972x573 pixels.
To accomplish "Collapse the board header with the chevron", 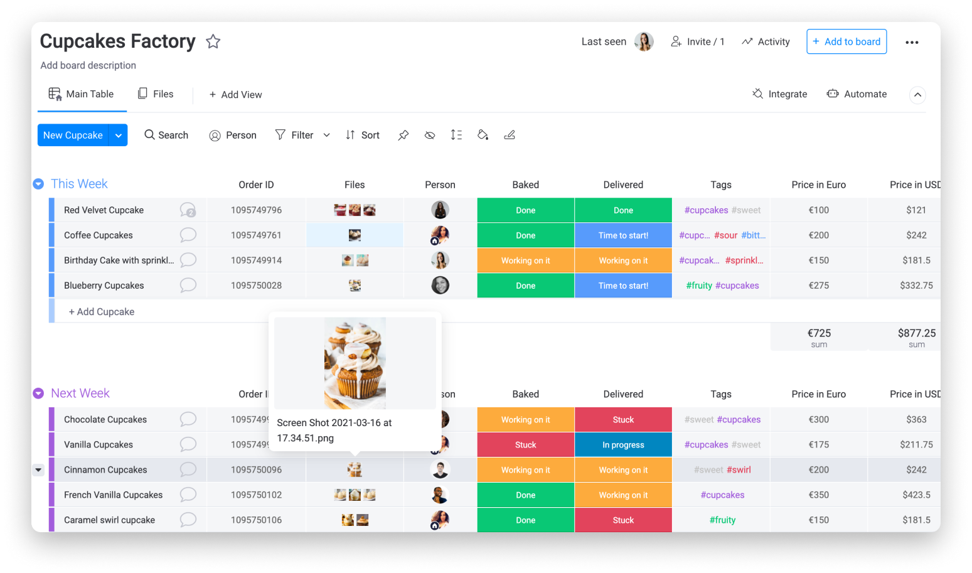I will click(x=917, y=95).
